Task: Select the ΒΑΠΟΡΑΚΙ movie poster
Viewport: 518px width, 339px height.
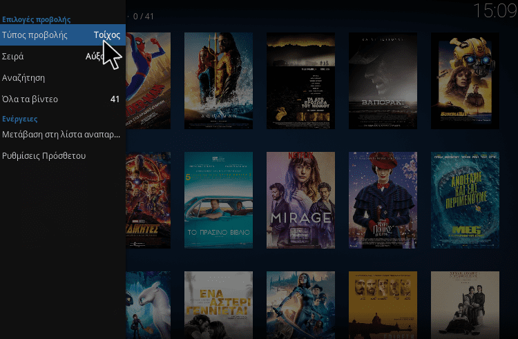Action: tap(383, 81)
